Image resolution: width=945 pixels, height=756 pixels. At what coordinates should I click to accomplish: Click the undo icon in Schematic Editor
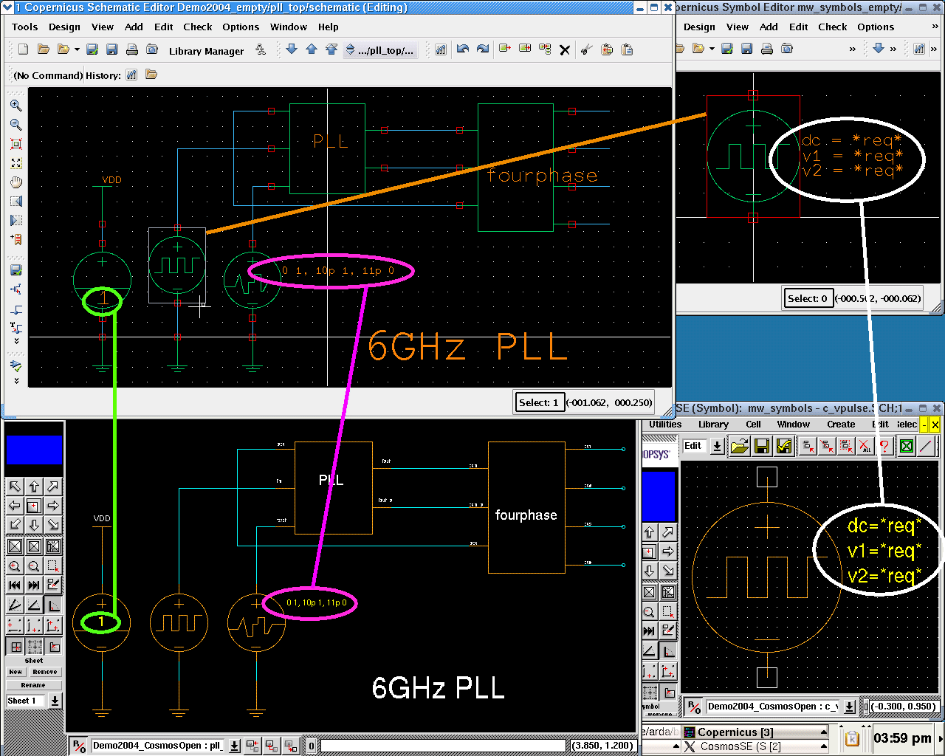[463, 49]
